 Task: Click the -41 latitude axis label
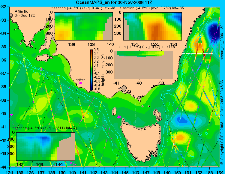click(x=3, y=127)
